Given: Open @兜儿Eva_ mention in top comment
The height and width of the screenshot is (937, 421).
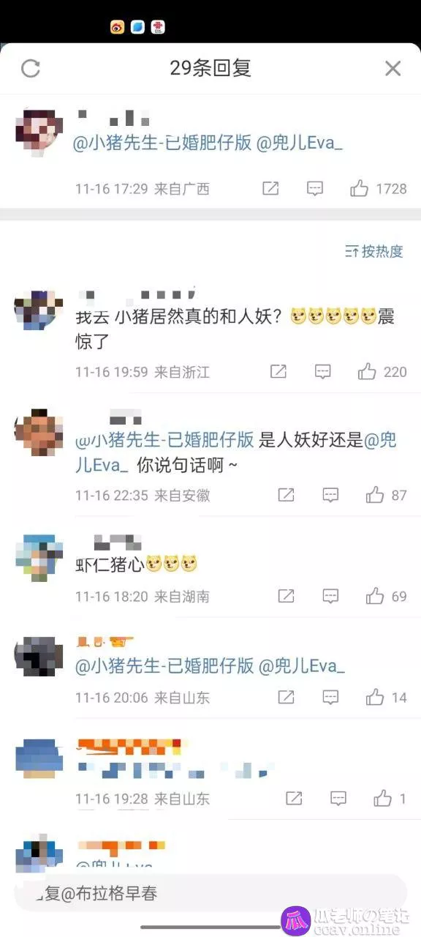Looking at the screenshot, I should tap(300, 143).
